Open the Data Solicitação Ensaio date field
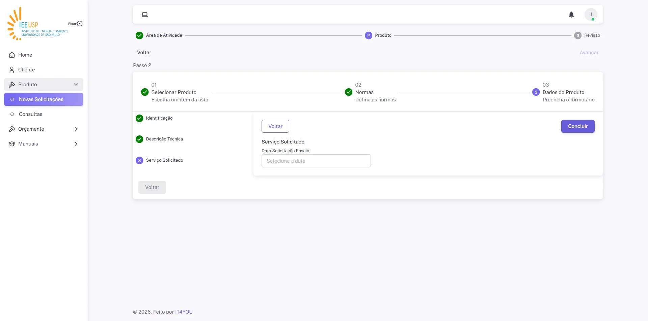The height and width of the screenshot is (321, 648). point(316,161)
